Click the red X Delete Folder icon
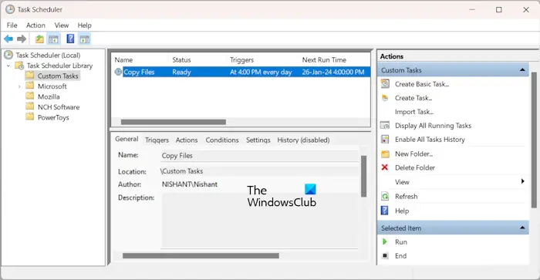 point(385,167)
